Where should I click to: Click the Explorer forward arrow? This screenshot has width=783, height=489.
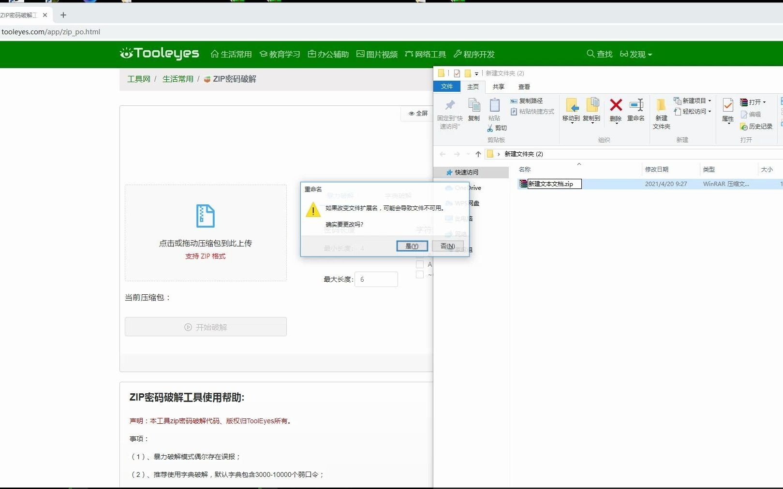point(457,154)
